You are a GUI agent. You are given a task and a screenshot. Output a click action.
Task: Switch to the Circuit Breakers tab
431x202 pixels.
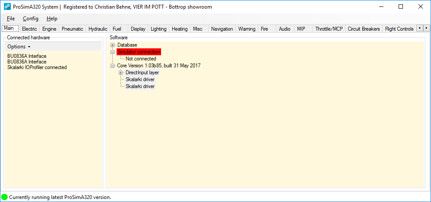[364, 29]
